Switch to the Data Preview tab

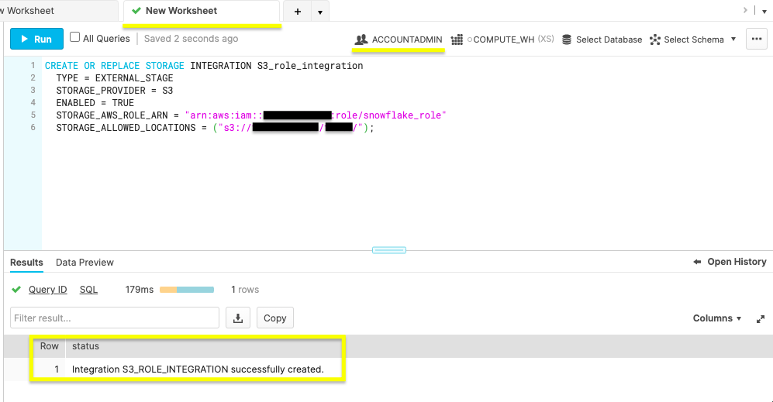point(85,263)
